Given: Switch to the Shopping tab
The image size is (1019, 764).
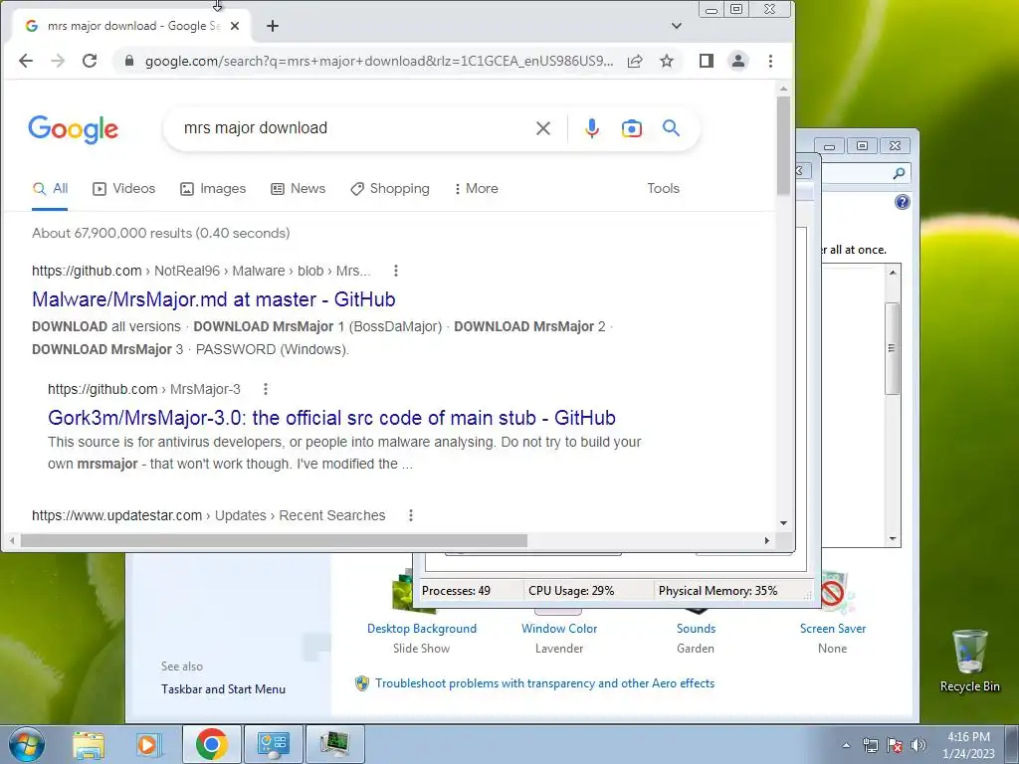Looking at the screenshot, I should tap(390, 188).
